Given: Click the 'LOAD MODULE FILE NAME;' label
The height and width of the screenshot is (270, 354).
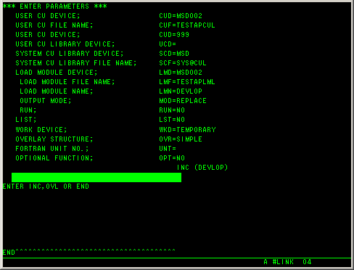Looking at the screenshot, I should coord(67,82).
